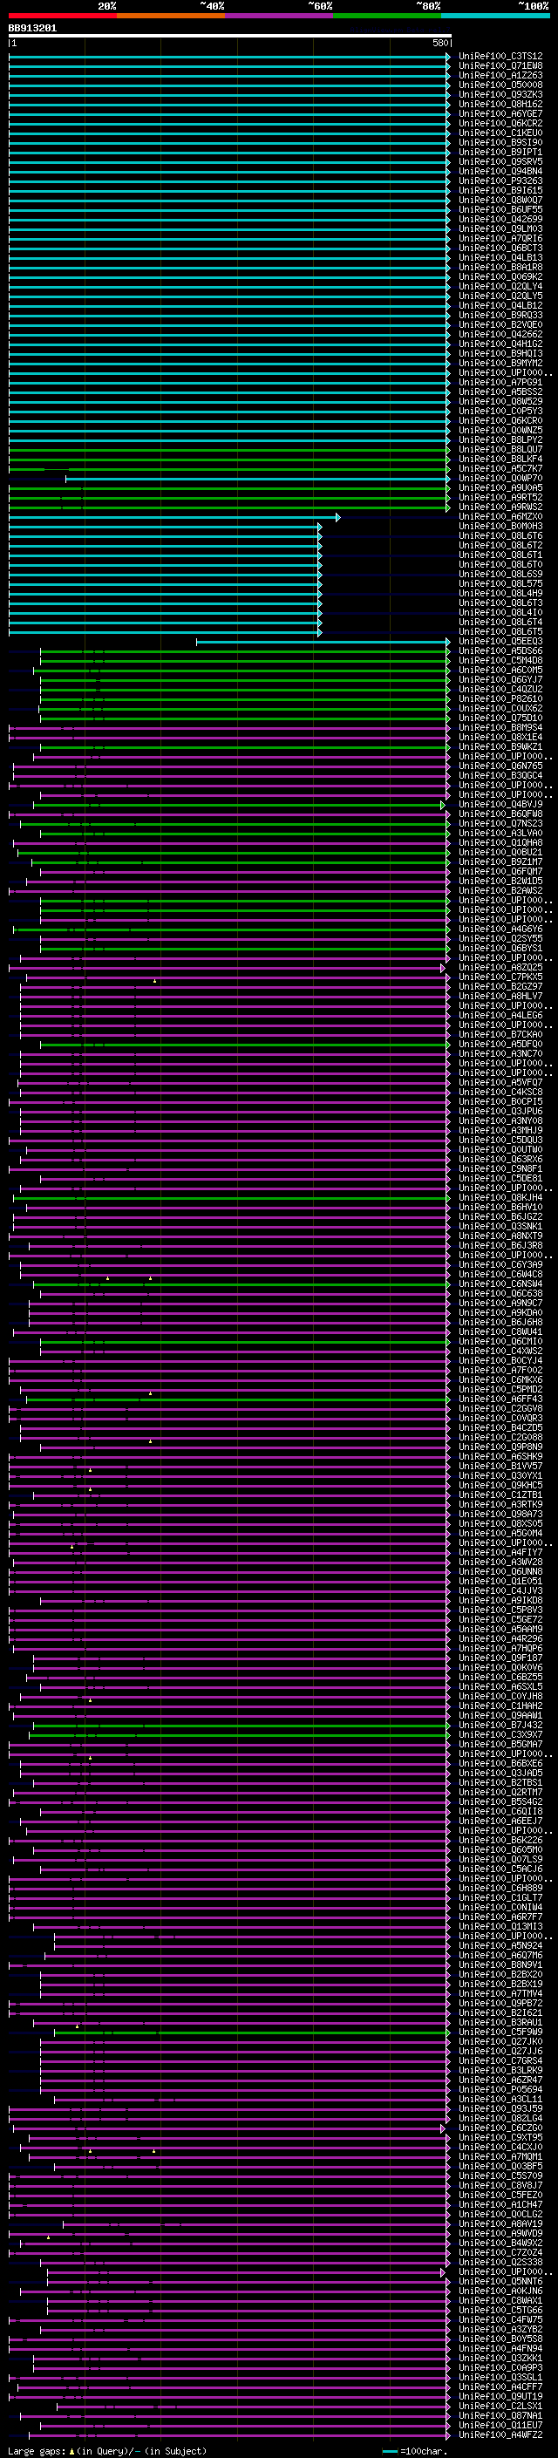Select the UniRef100_Q8L575 label
This screenshot has height=2458, width=558.
click(x=500, y=584)
